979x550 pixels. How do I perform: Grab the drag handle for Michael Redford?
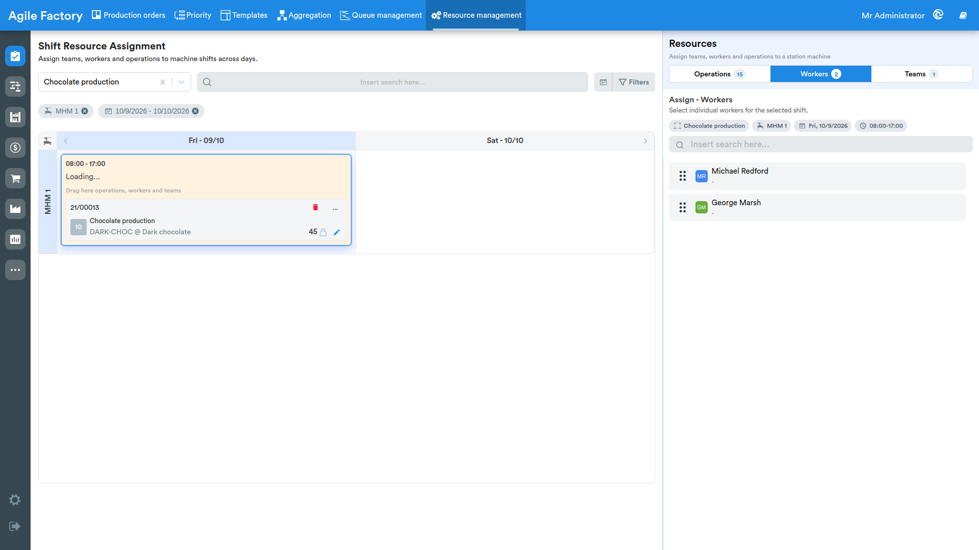[x=682, y=176]
